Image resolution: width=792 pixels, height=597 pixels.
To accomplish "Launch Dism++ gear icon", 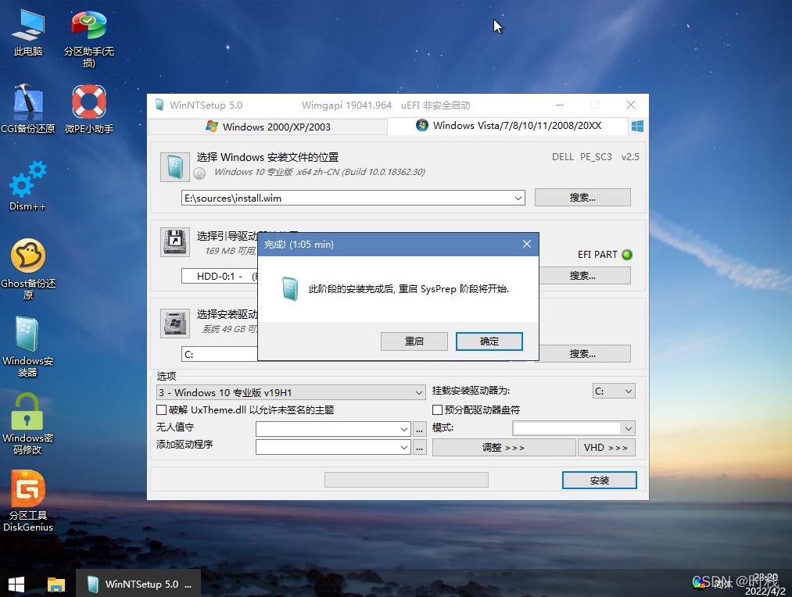I will [28, 185].
